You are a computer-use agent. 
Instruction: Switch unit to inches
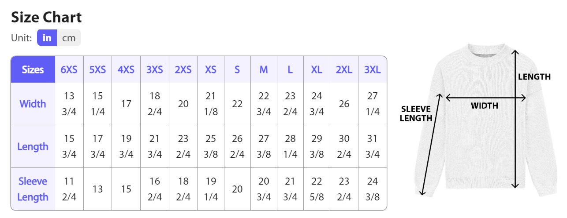(47, 38)
